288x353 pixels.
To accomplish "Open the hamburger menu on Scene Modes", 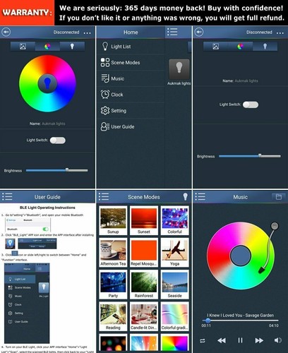I will tap(104, 196).
